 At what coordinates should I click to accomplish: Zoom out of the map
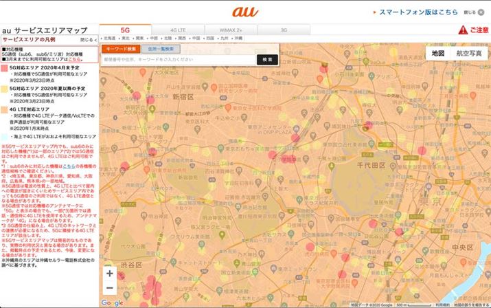[110, 289]
